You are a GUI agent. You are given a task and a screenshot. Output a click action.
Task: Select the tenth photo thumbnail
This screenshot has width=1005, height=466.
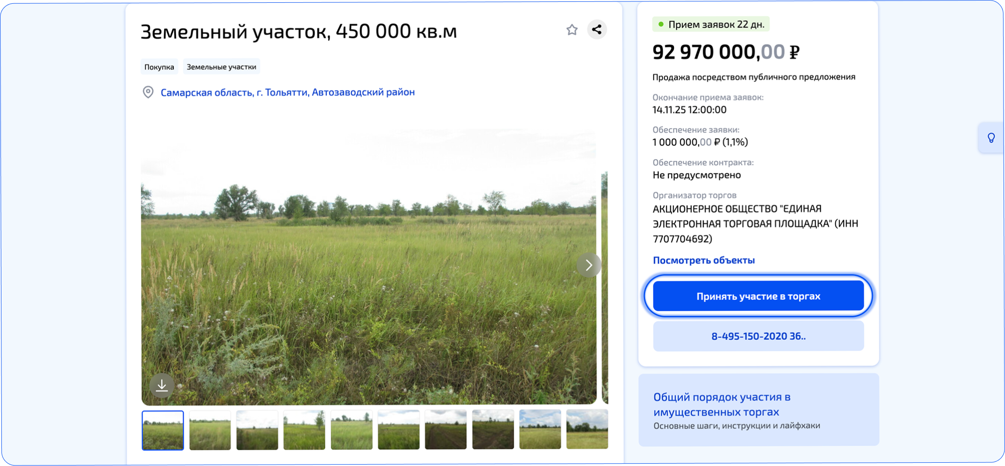pyautogui.click(x=587, y=430)
